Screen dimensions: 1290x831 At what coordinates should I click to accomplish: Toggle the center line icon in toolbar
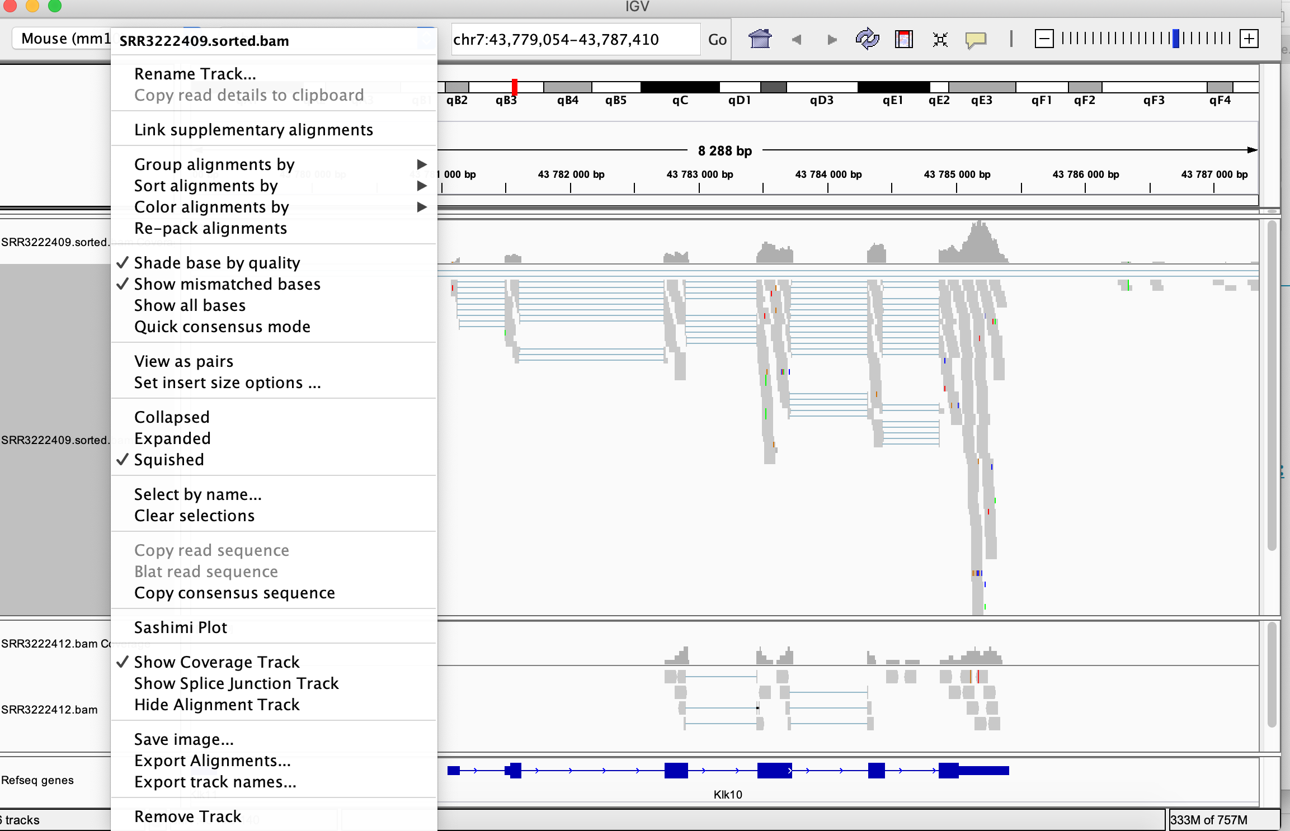pos(1011,39)
